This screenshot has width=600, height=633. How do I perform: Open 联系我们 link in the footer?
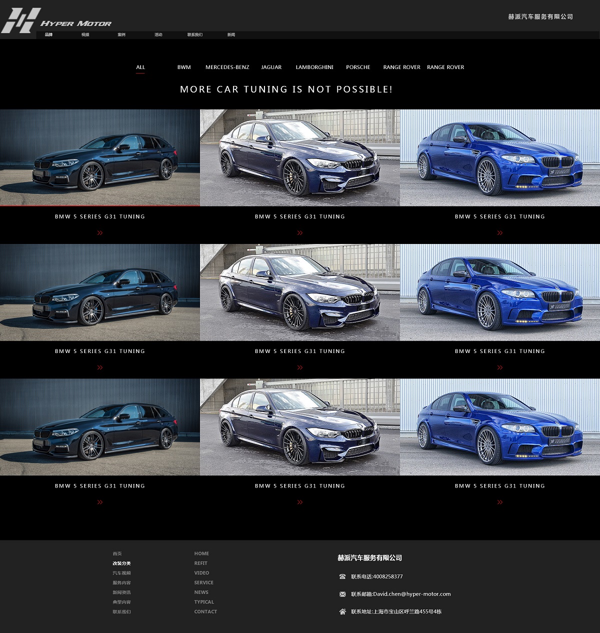coord(121,611)
